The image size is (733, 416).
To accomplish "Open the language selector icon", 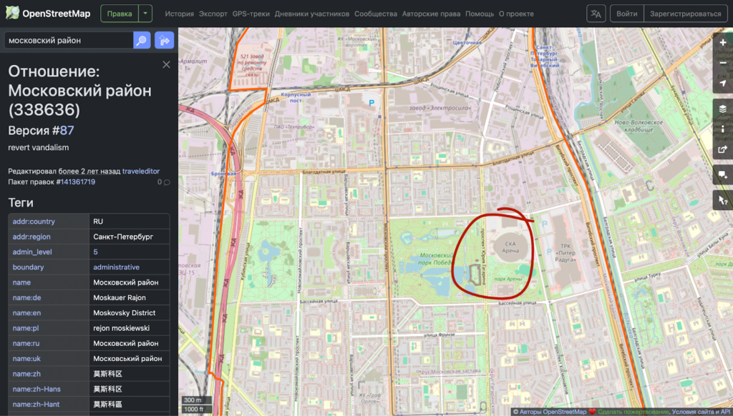I will tap(596, 14).
